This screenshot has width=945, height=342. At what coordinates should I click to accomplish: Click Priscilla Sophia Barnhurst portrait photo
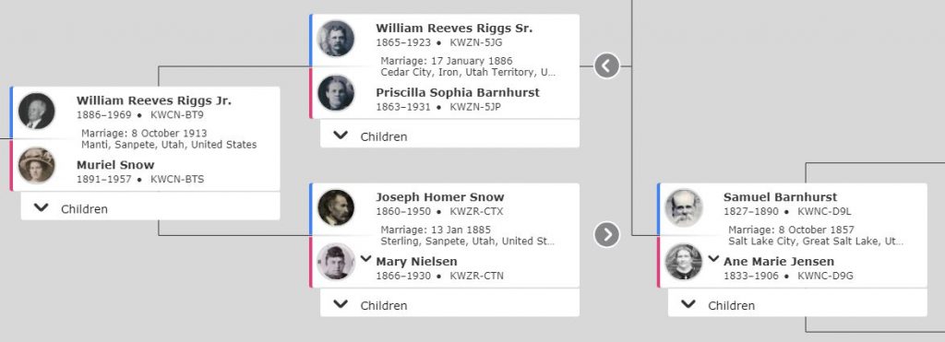336,93
